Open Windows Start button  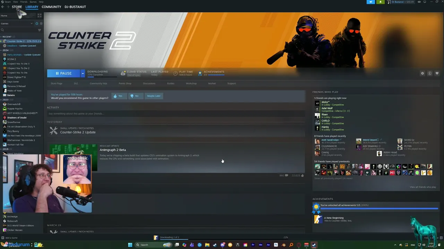(130, 245)
